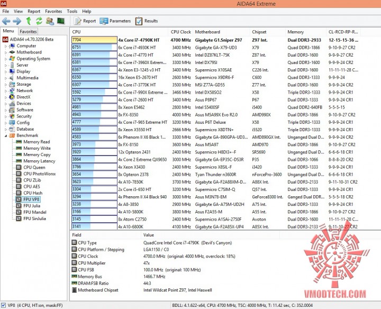The image size is (381, 309).
Task: Open the Tools menu
Action: pos(72,11)
